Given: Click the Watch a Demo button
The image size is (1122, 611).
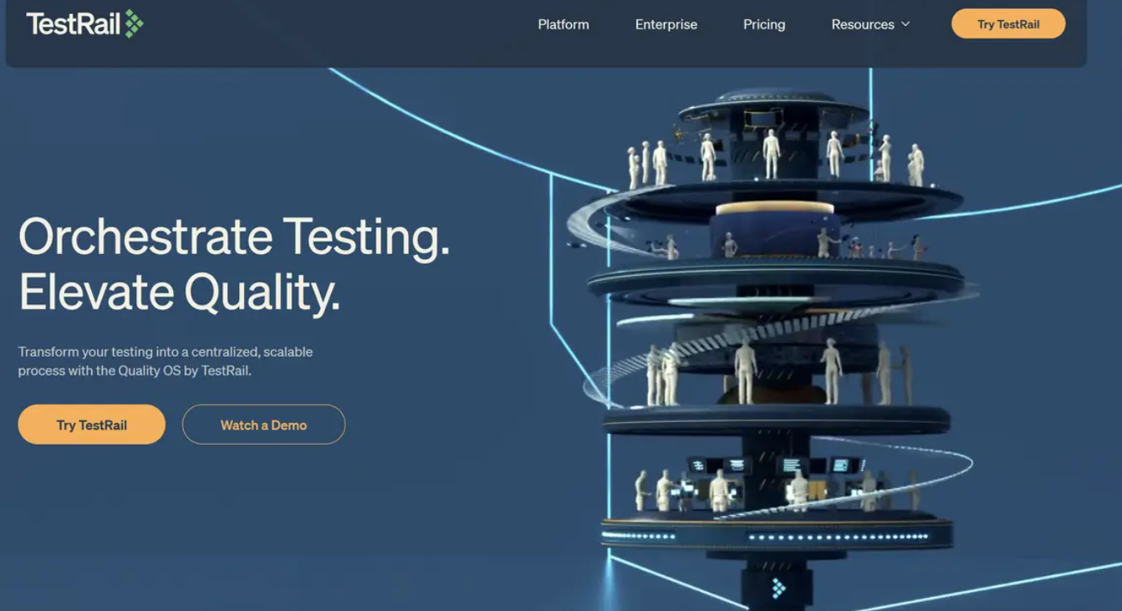Looking at the screenshot, I should coord(263,425).
